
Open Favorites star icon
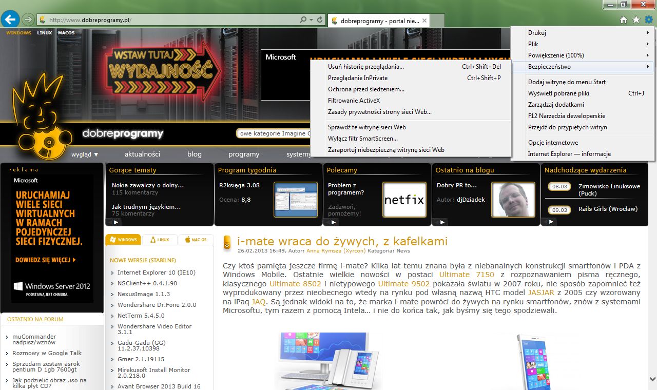(x=636, y=19)
